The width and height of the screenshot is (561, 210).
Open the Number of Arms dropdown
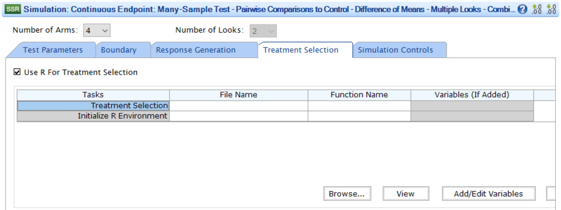(97, 30)
